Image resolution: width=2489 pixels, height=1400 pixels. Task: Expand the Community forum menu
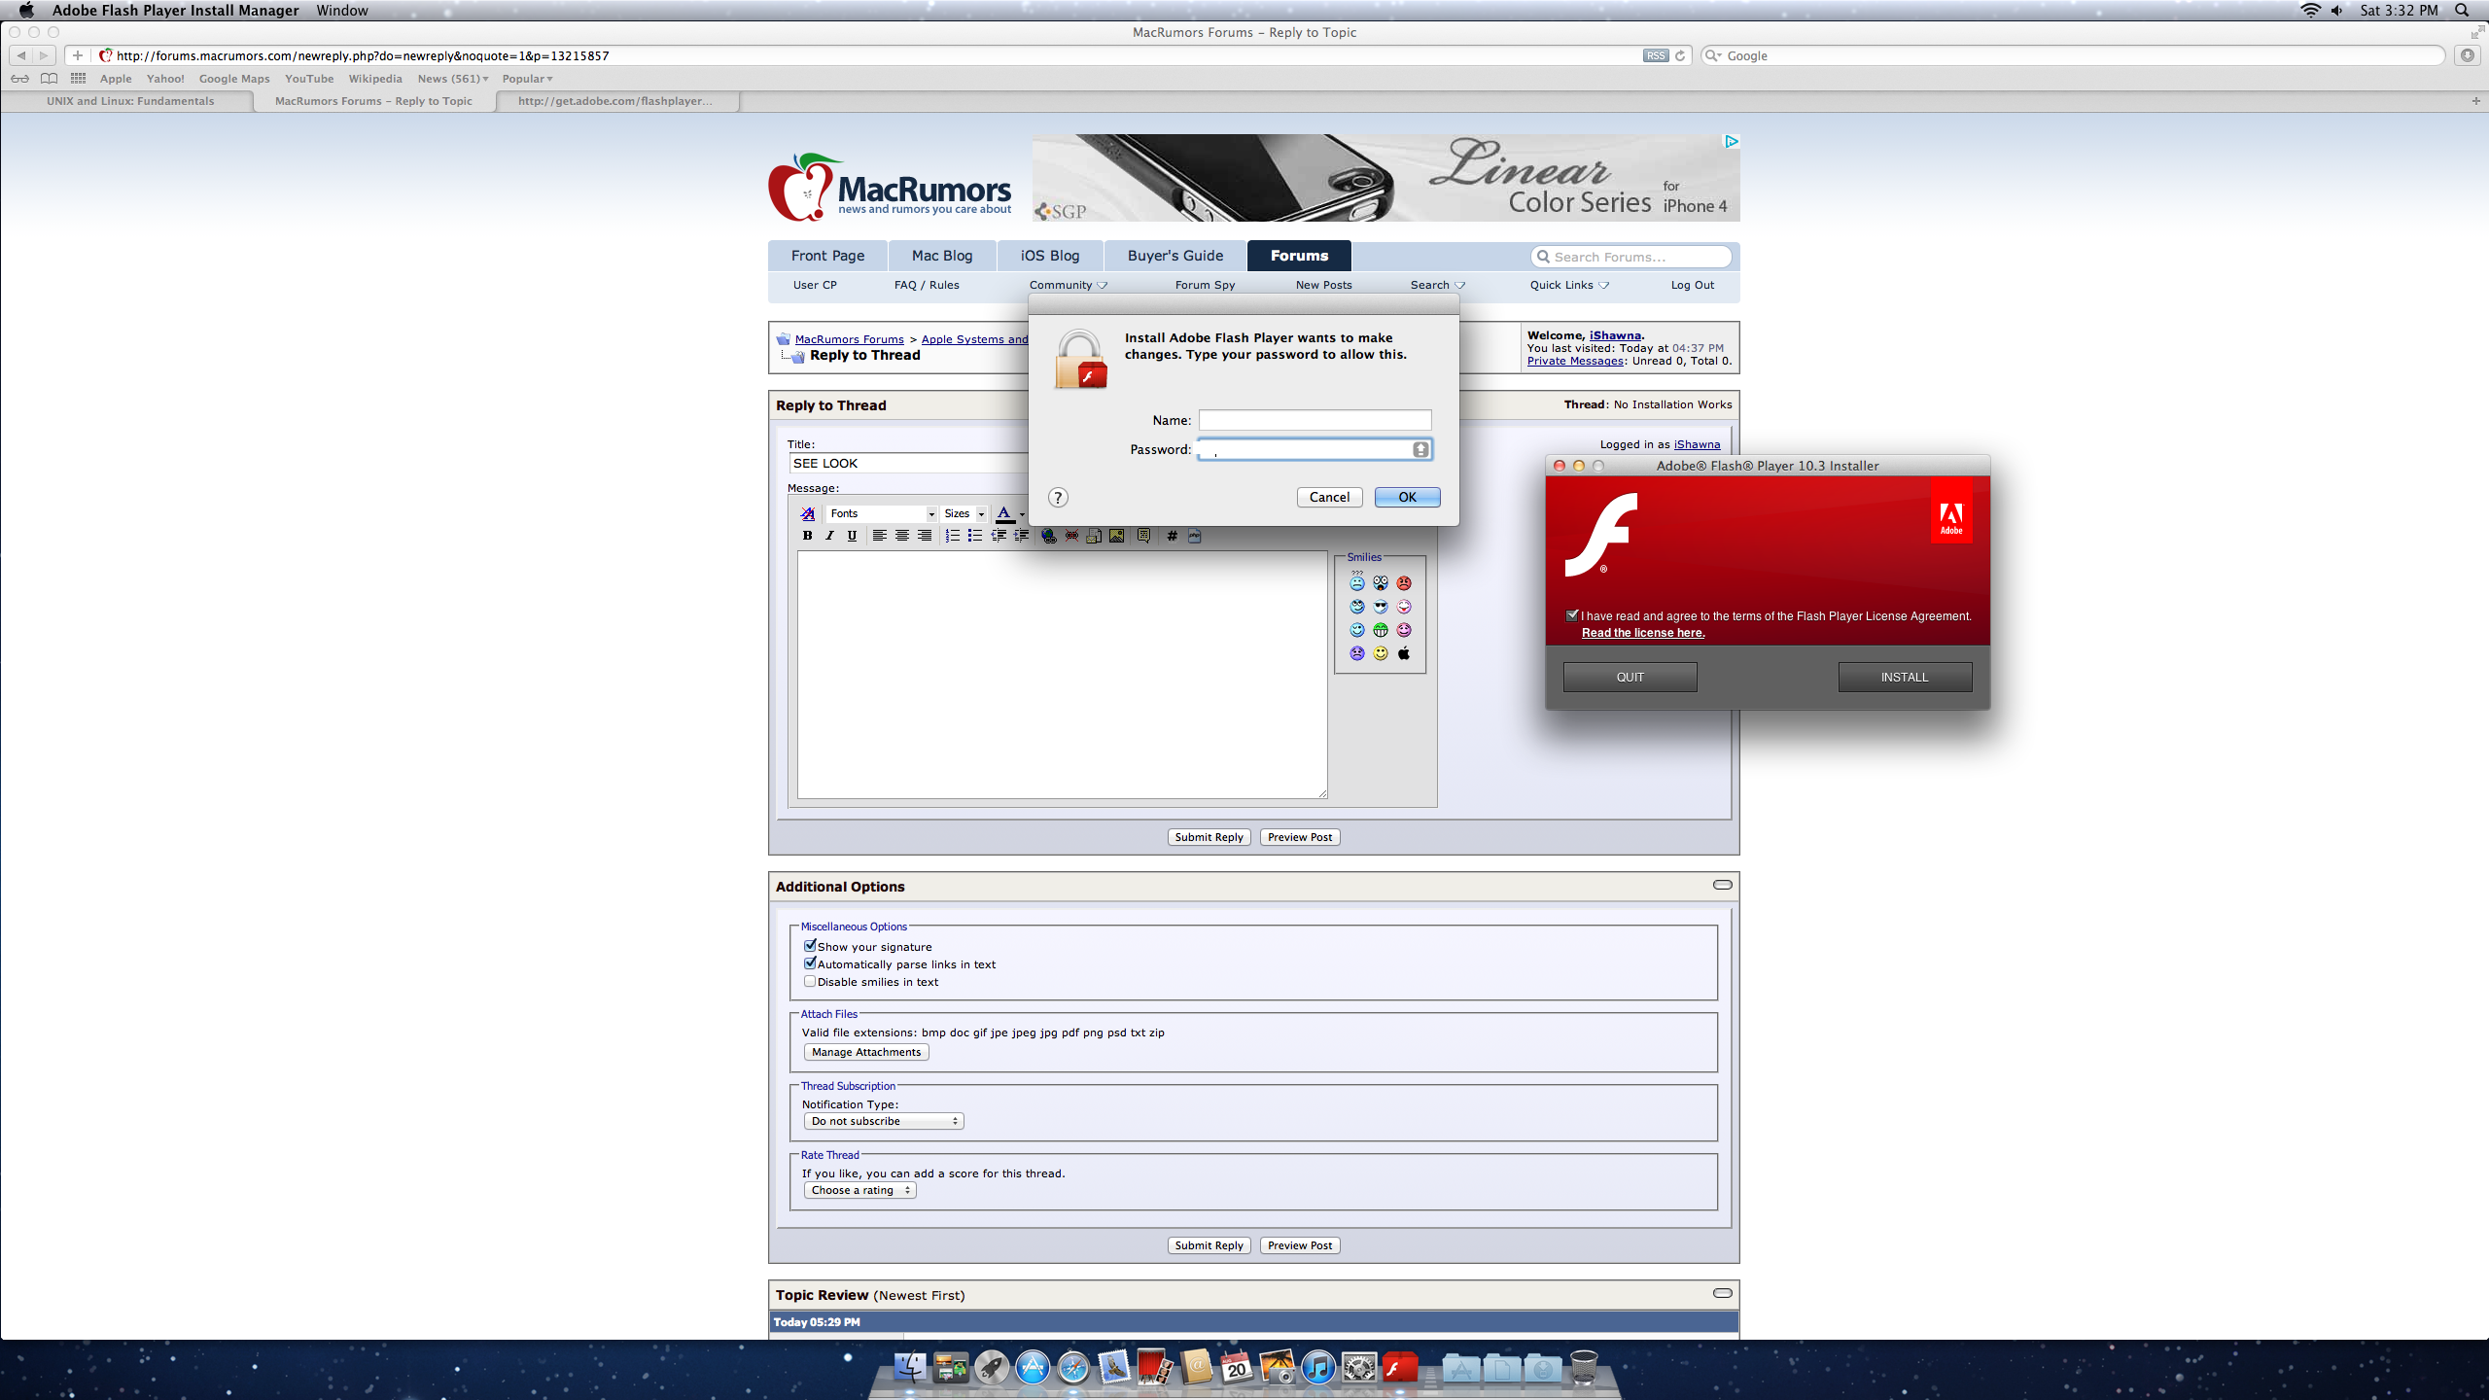(1068, 285)
